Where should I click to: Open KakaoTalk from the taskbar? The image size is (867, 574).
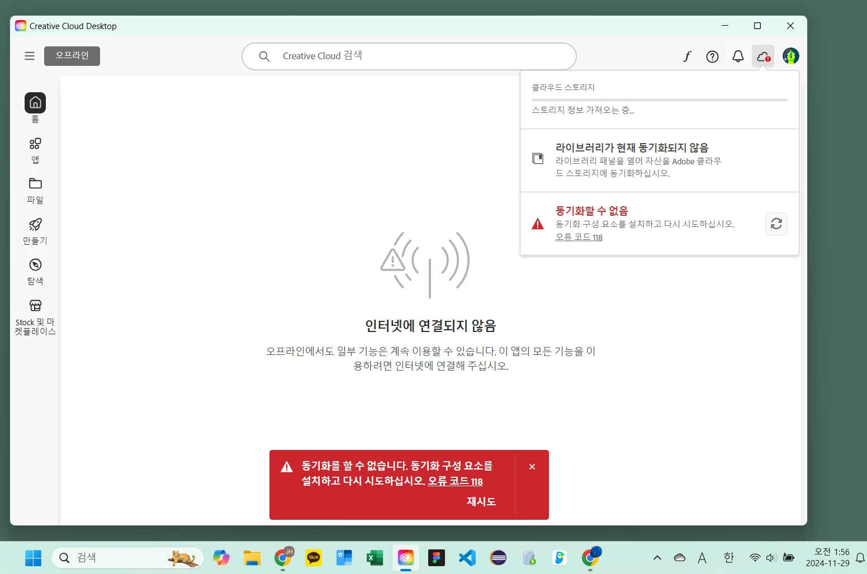coord(314,558)
